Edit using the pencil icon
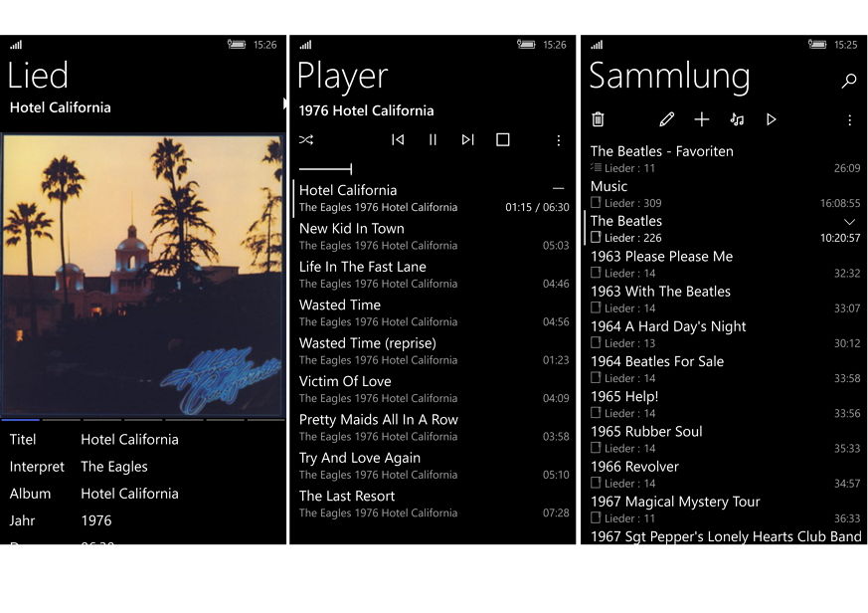868x613 pixels. (x=666, y=119)
